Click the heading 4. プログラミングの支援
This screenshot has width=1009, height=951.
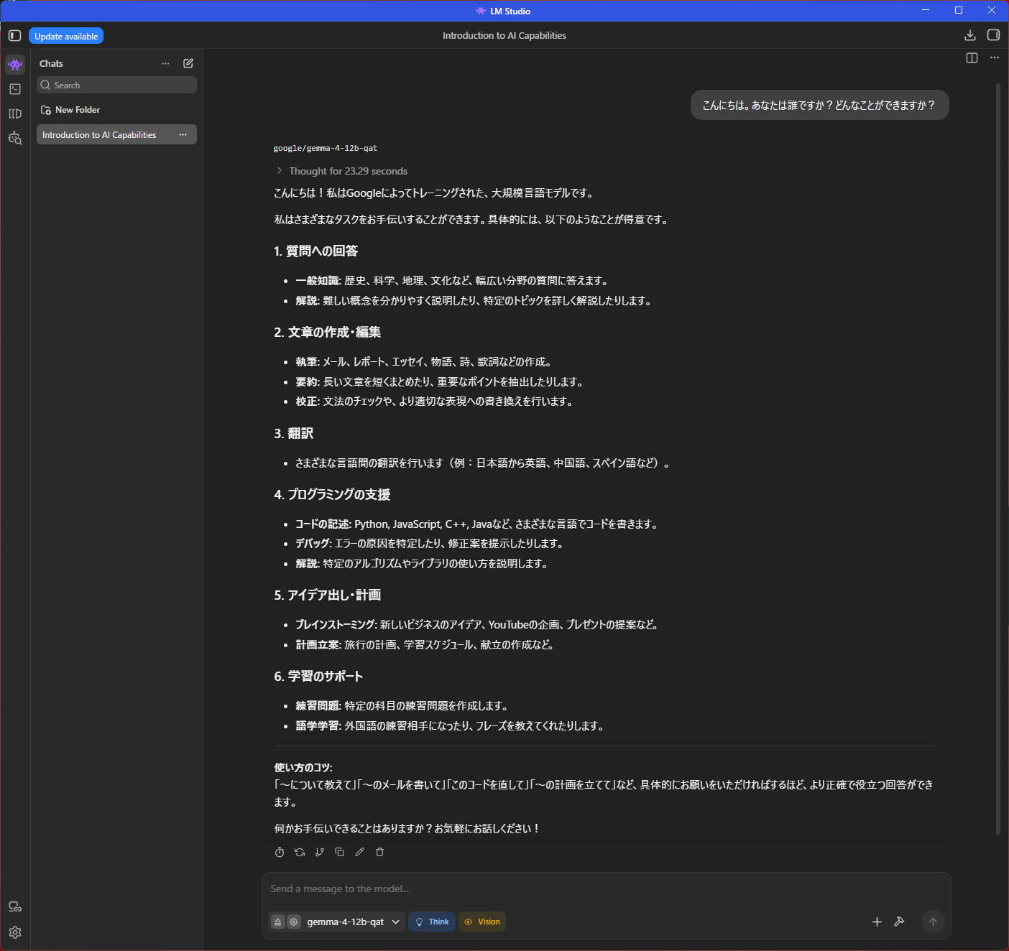(332, 494)
